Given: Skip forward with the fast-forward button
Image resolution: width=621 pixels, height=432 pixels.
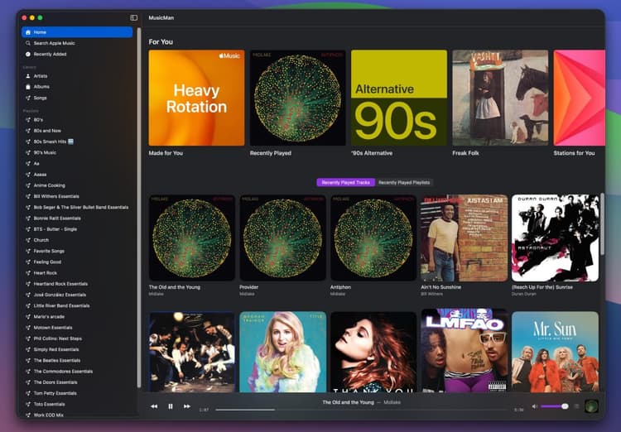Looking at the screenshot, I should [187, 406].
